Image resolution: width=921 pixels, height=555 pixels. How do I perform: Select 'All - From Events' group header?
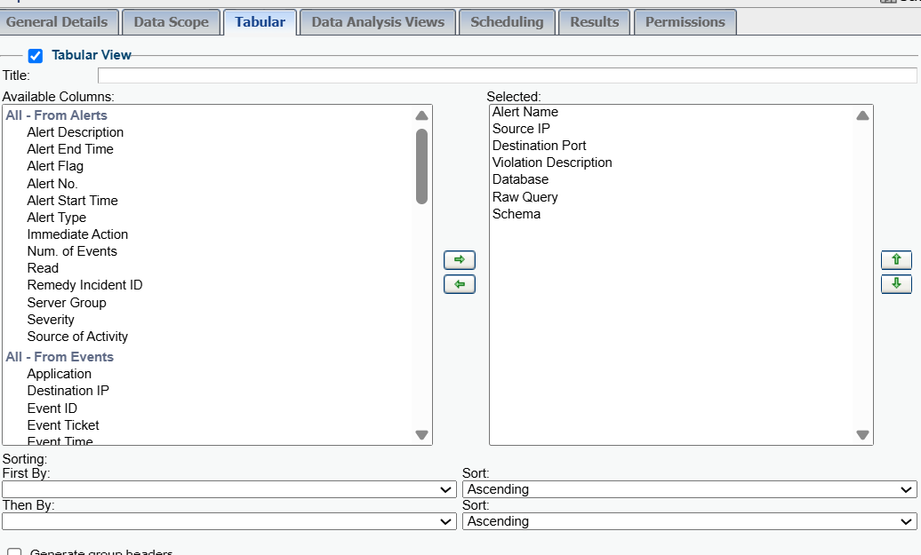(60, 357)
